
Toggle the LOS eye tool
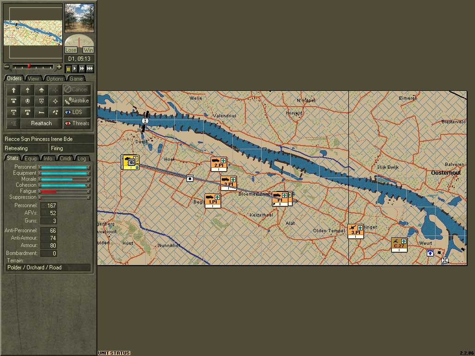pyautogui.click(x=77, y=112)
